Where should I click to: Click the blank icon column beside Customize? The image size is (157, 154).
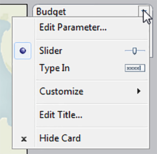pos(24,91)
